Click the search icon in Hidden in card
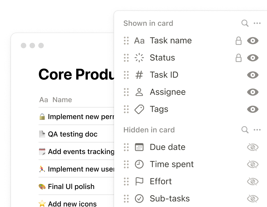 tap(245, 130)
